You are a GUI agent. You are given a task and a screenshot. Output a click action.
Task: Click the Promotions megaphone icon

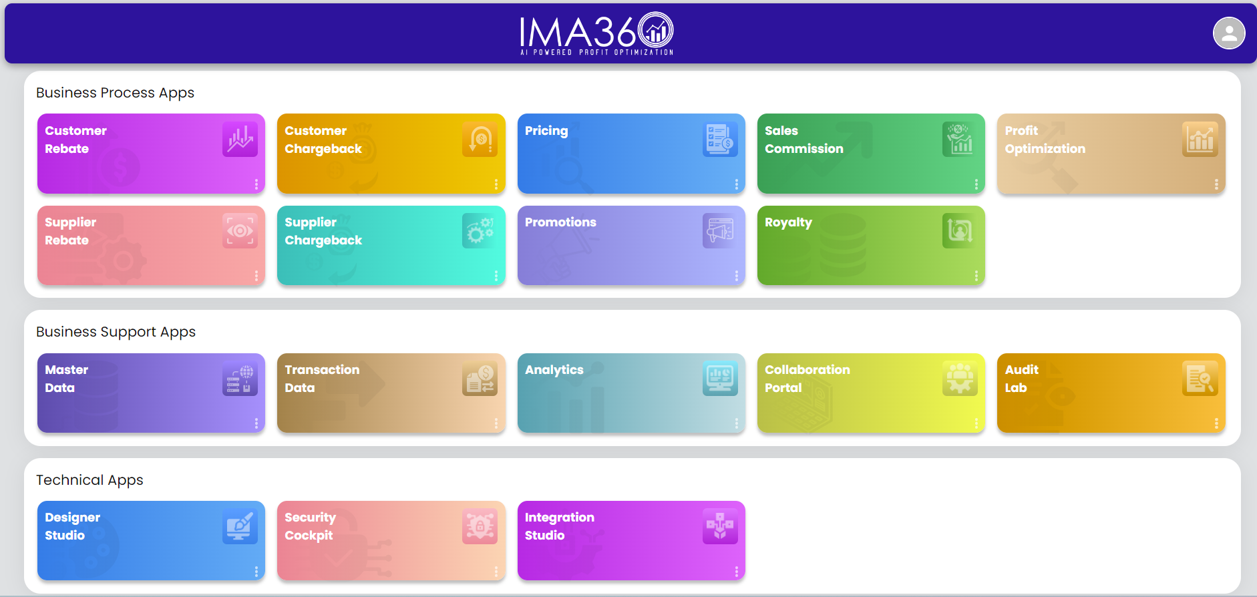[720, 231]
